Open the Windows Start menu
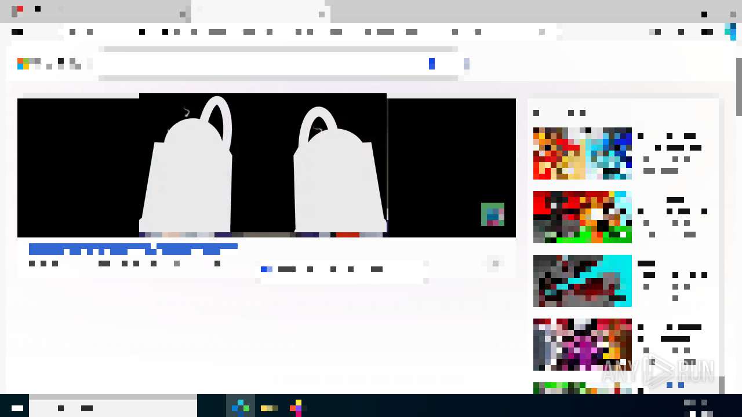Viewport: 742px width, 417px height. pos(17,408)
